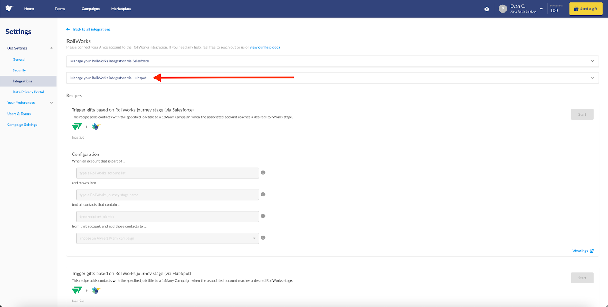
Task: Go to Home in top navigation
Action: [x=29, y=9]
